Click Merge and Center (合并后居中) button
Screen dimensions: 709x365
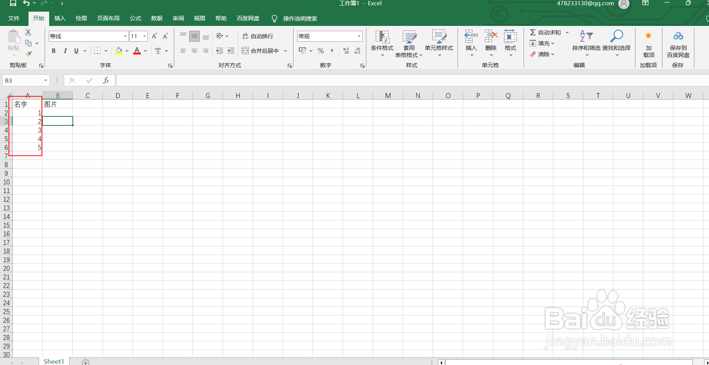click(261, 51)
